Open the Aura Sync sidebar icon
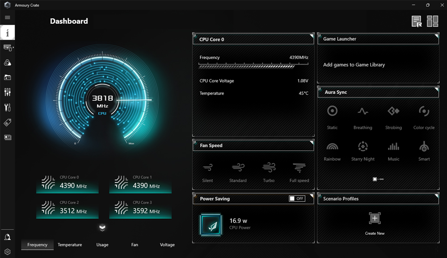Screen dimensions: 447x258 point(8,62)
